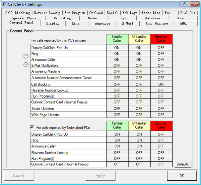Click the modem table yellow Unfamiliar Caller header
This screenshot has width=201, height=185.
[x=139, y=39]
